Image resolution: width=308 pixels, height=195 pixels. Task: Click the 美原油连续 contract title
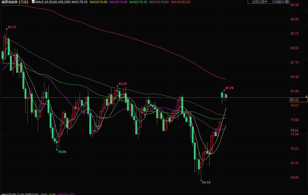pos(10,2)
